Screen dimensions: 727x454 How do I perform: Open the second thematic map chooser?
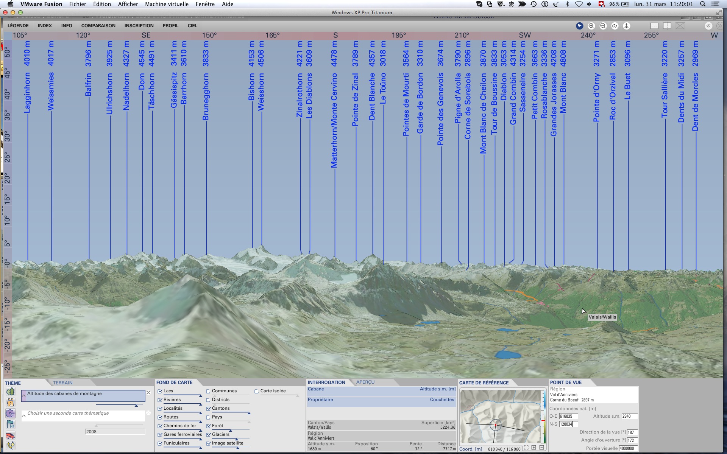pos(24,416)
